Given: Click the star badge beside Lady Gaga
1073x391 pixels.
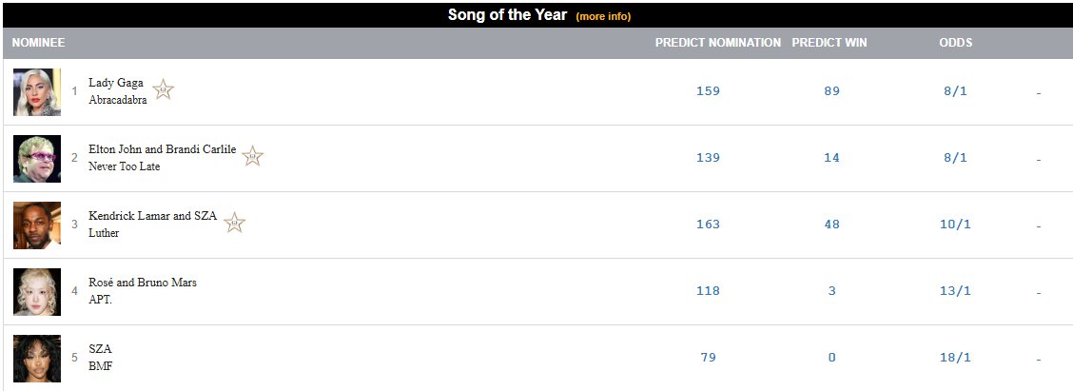Looking at the screenshot, I should pos(163,89).
